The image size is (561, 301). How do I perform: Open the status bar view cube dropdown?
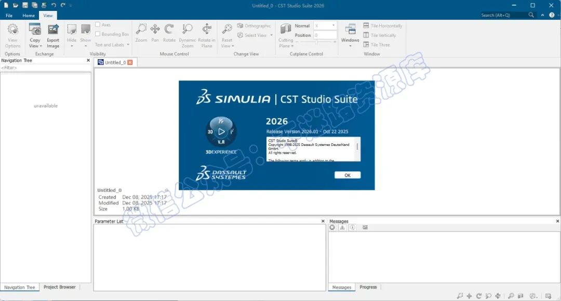[x=534, y=296]
